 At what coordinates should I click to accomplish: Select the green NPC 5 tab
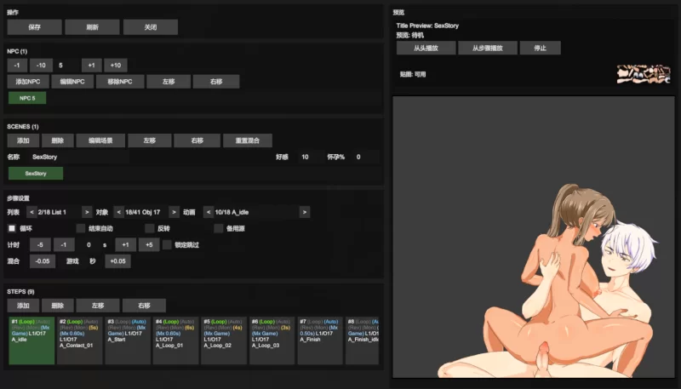click(27, 98)
